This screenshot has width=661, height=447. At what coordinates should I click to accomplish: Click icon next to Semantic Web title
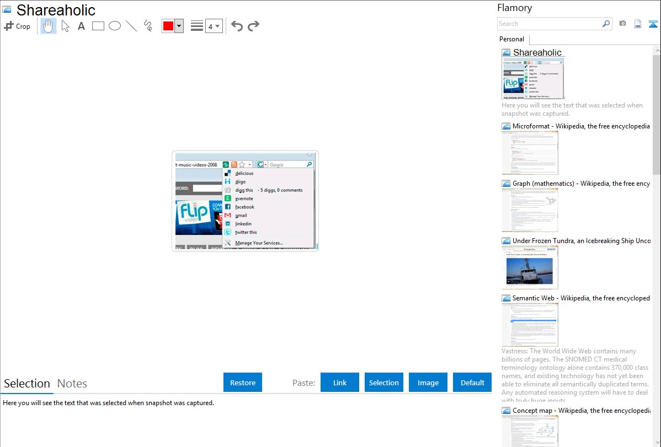click(507, 298)
